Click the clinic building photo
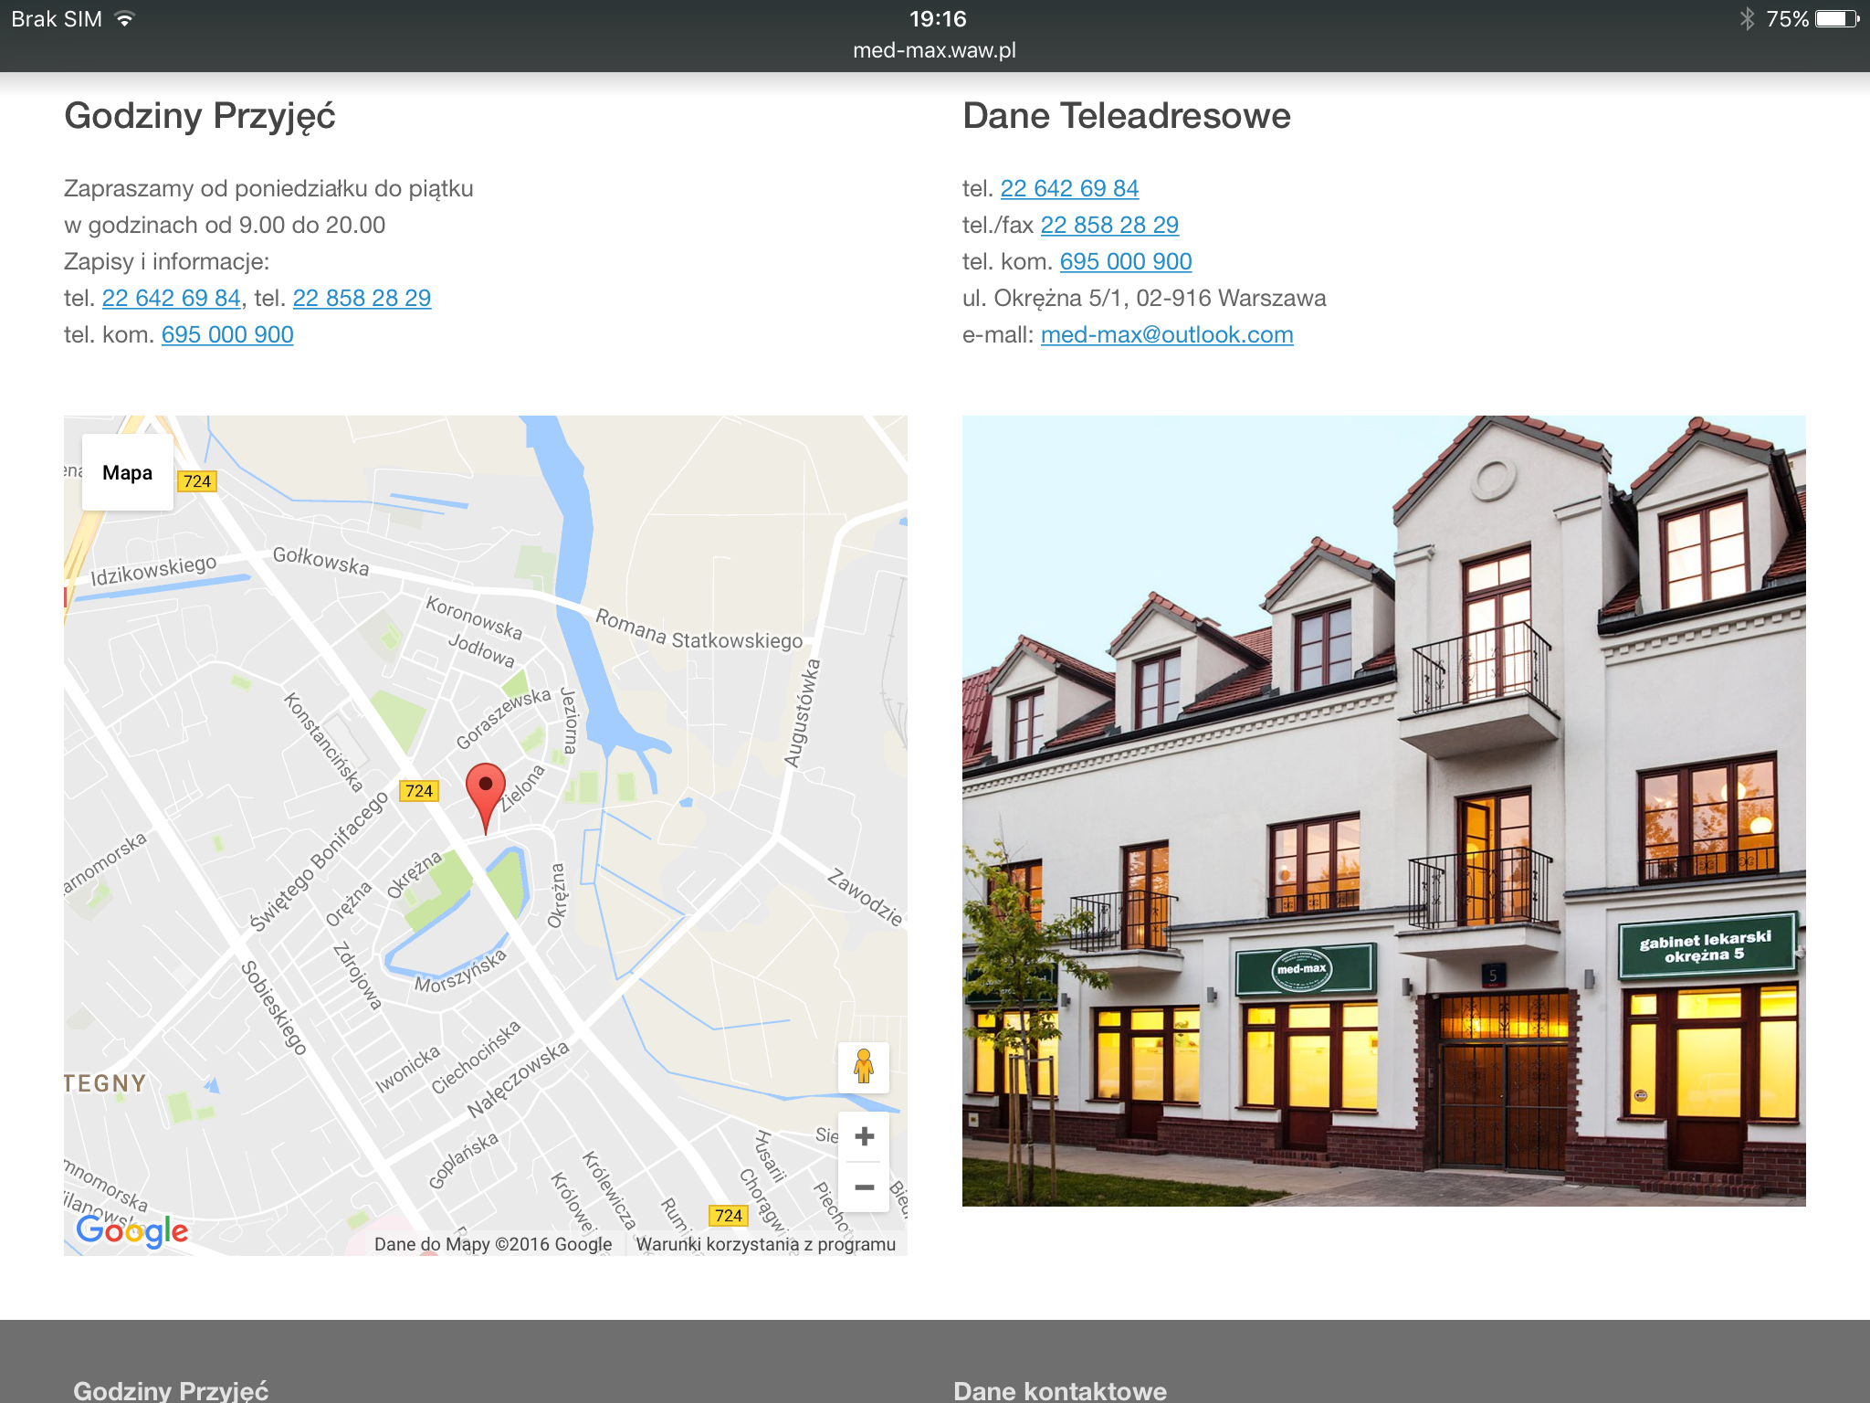The width and height of the screenshot is (1870, 1403). [1383, 810]
